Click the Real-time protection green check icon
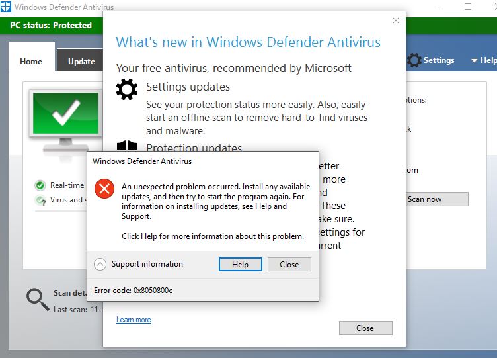497x358 pixels. [40, 185]
